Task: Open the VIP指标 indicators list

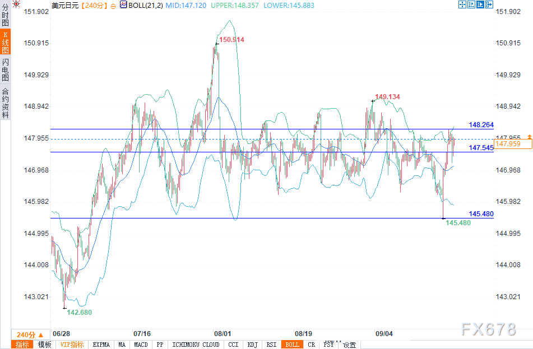Action: tap(72, 345)
